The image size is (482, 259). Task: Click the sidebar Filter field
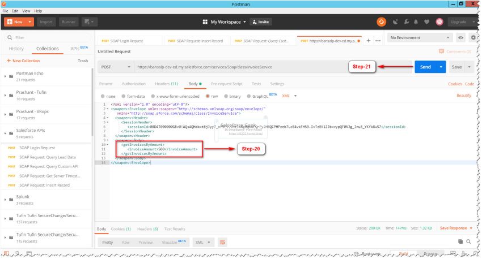click(48, 37)
